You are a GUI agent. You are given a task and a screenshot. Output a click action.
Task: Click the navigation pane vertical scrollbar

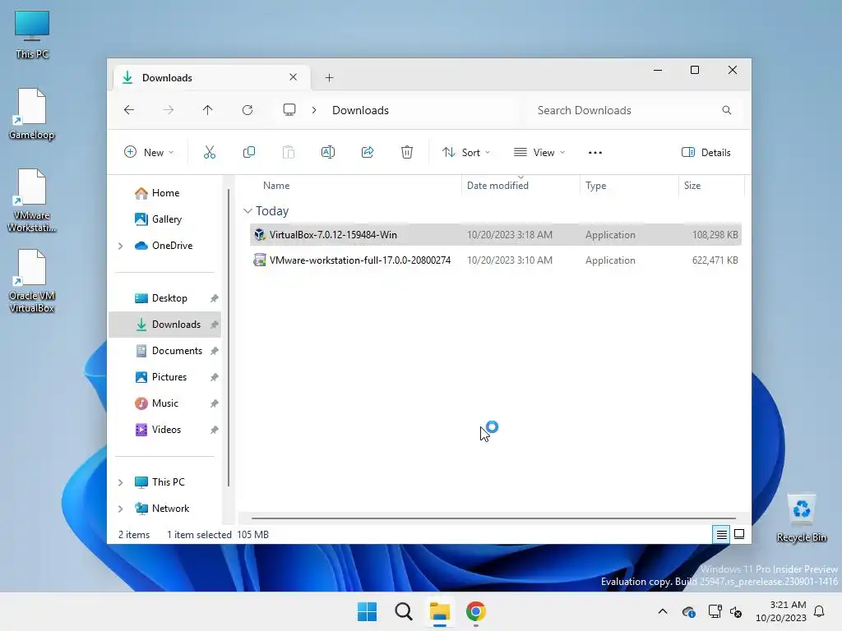click(x=229, y=338)
